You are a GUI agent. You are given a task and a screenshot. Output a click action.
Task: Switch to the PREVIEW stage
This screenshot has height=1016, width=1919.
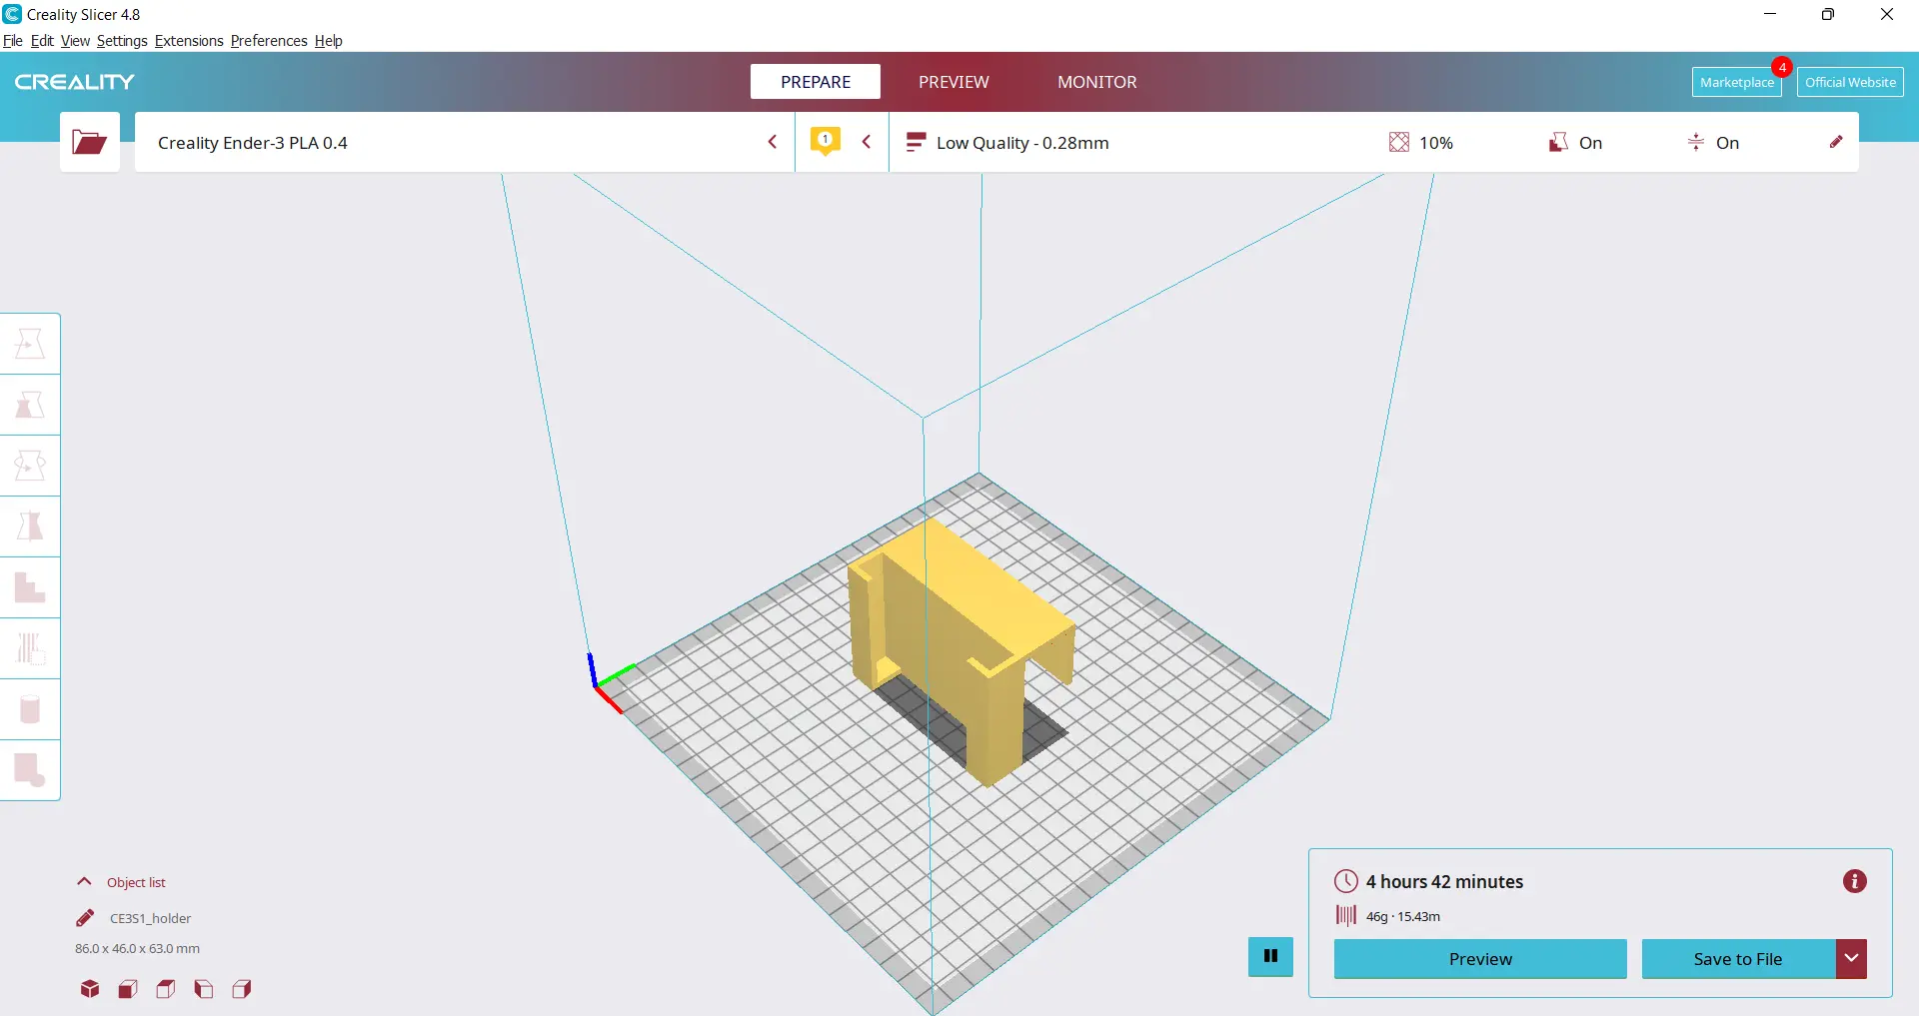954,82
